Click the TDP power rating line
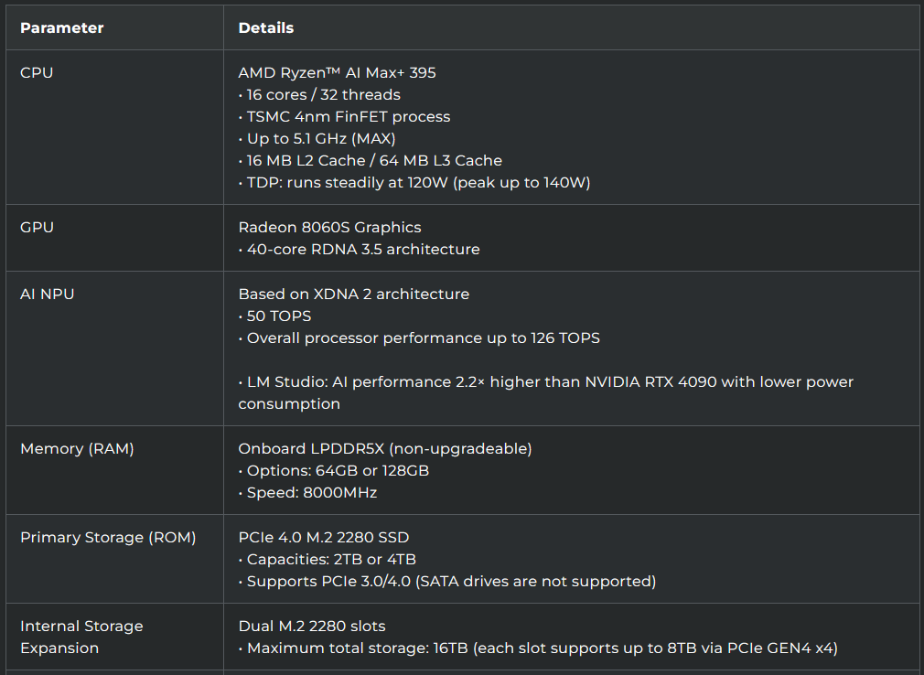Viewport: 924px width, 675px height. (414, 182)
